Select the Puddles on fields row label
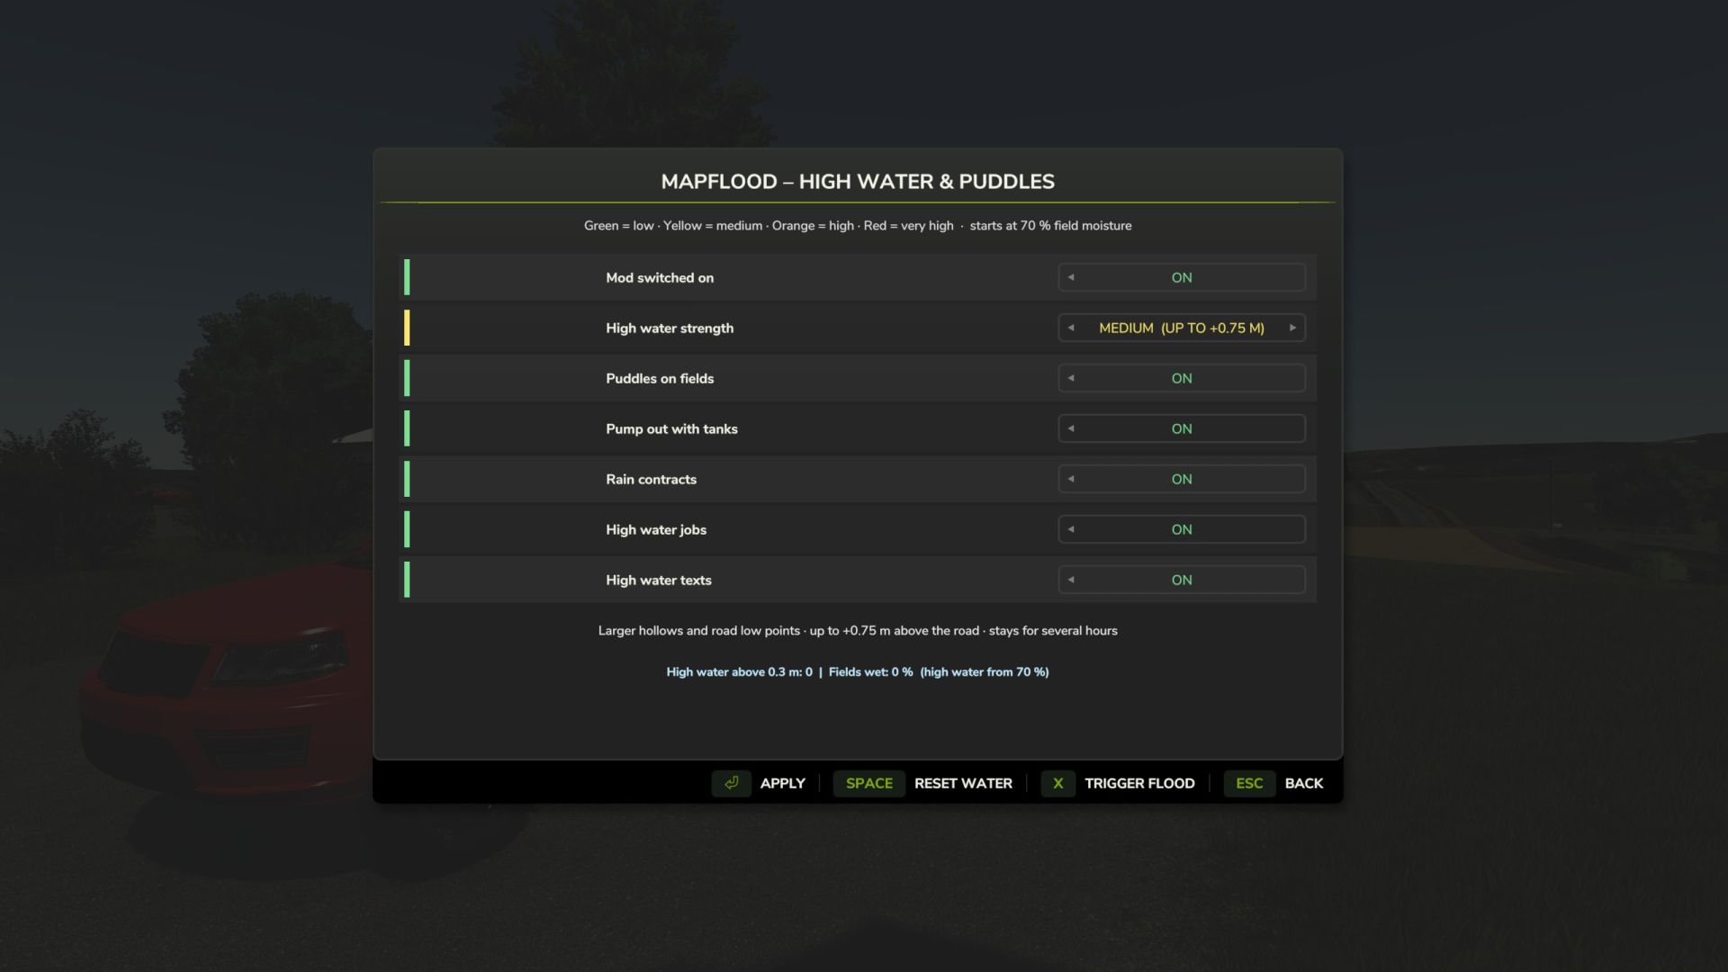This screenshot has width=1728, height=972. click(x=660, y=378)
